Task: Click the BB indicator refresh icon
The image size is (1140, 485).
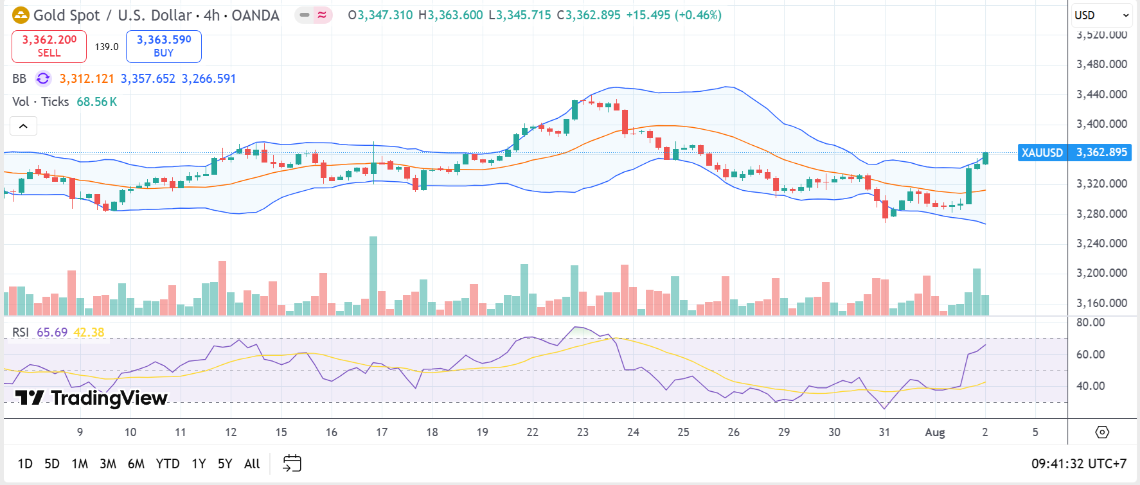Action: [43, 78]
